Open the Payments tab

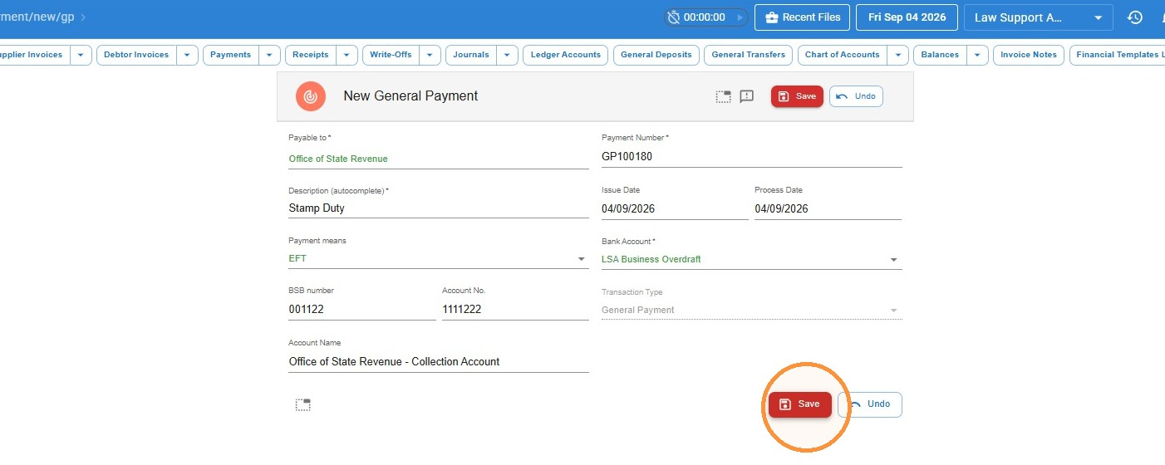[x=230, y=55]
